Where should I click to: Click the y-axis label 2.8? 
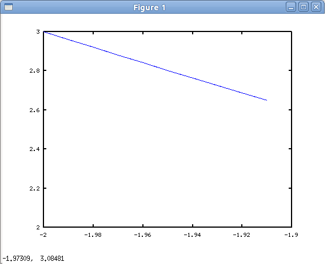(35, 71)
